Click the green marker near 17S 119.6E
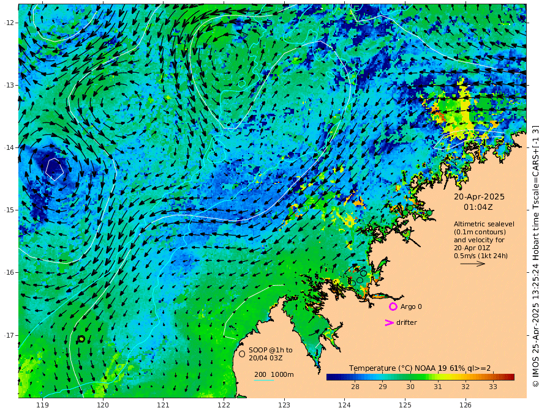Image resolution: width=539 pixels, height=416 pixels. (81, 339)
